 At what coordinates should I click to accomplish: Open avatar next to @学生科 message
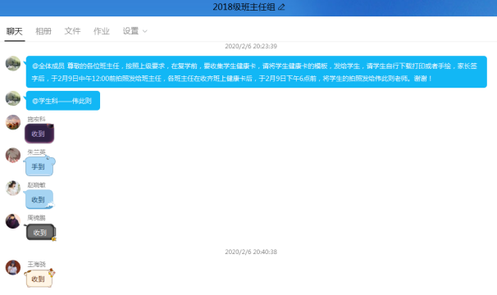click(x=13, y=98)
